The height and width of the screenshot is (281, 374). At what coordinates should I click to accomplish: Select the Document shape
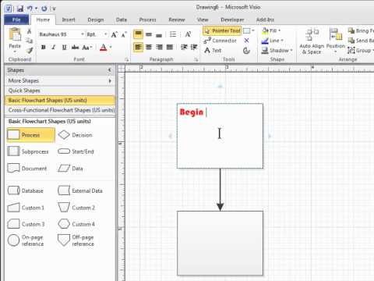pyautogui.click(x=27, y=169)
